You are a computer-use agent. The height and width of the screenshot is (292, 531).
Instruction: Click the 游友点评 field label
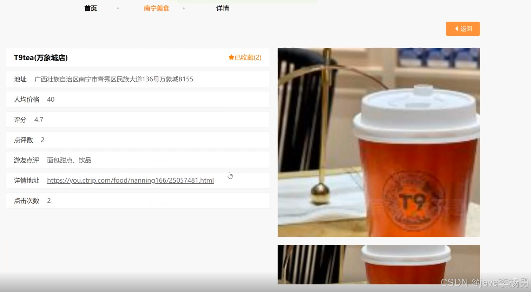26,160
